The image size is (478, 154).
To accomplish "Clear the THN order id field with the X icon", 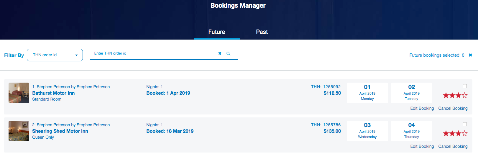I will pos(220,53).
